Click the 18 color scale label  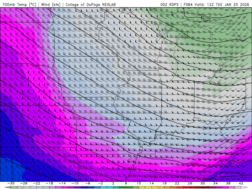(164, 183)
